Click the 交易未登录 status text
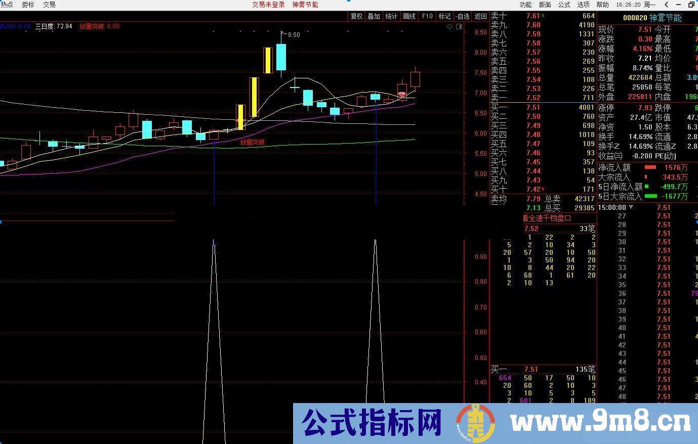Image resolution: width=698 pixels, height=444 pixels. [x=269, y=5]
